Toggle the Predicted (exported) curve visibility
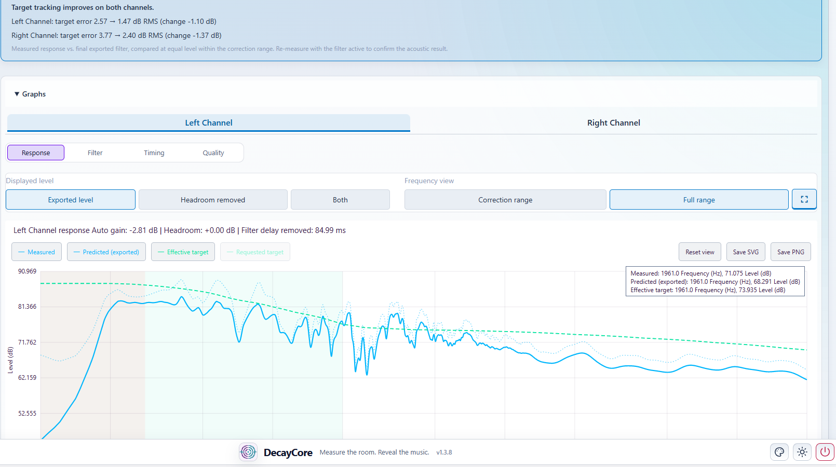Image resolution: width=836 pixels, height=467 pixels. pyautogui.click(x=106, y=252)
